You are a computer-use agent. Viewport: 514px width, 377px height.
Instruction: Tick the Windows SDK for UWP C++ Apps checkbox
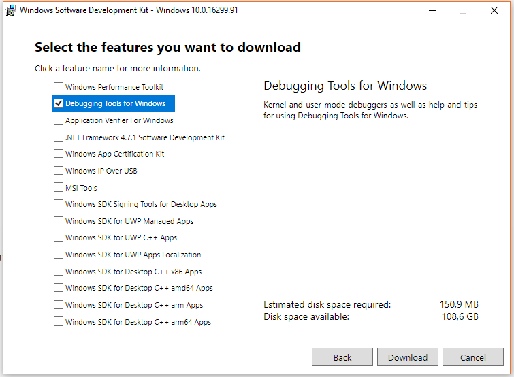coord(59,237)
